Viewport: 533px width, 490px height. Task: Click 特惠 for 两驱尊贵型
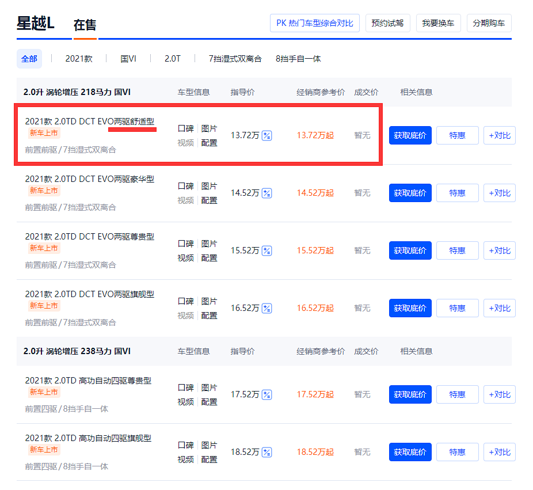pyautogui.click(x=458, y=250)
